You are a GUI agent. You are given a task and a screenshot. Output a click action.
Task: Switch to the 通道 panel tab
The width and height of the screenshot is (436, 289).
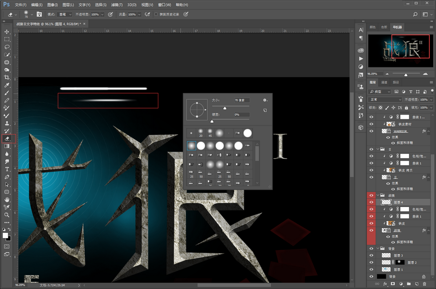coord(384,82)
